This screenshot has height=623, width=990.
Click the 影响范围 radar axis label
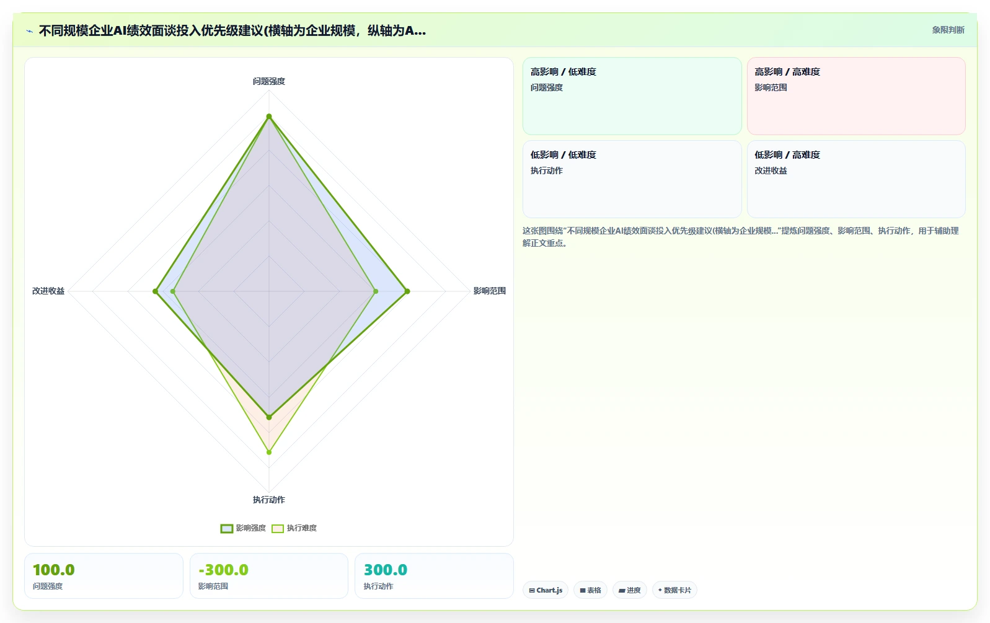[490, 291]
